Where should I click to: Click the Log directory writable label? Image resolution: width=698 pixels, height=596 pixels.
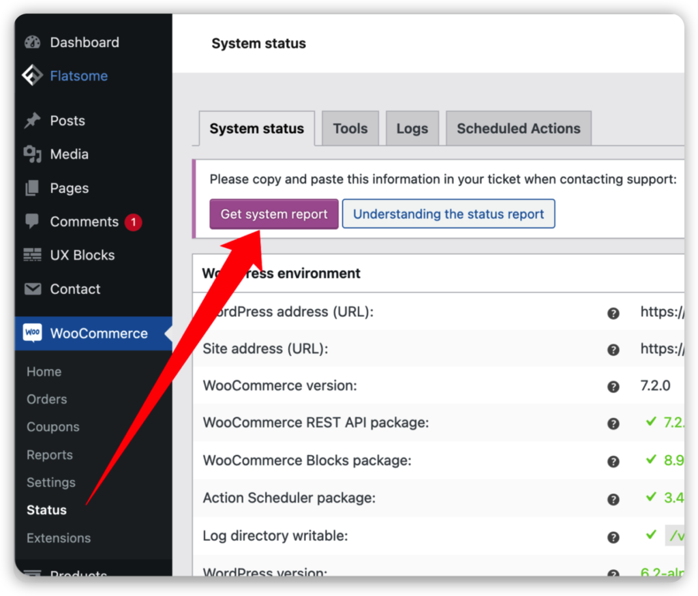[275, 536]
